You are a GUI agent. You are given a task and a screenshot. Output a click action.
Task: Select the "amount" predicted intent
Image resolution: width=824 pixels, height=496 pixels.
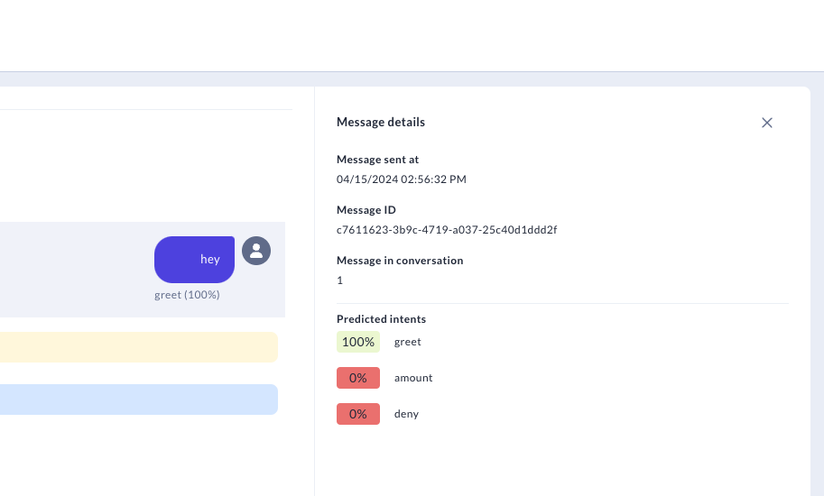pos(413,378)
